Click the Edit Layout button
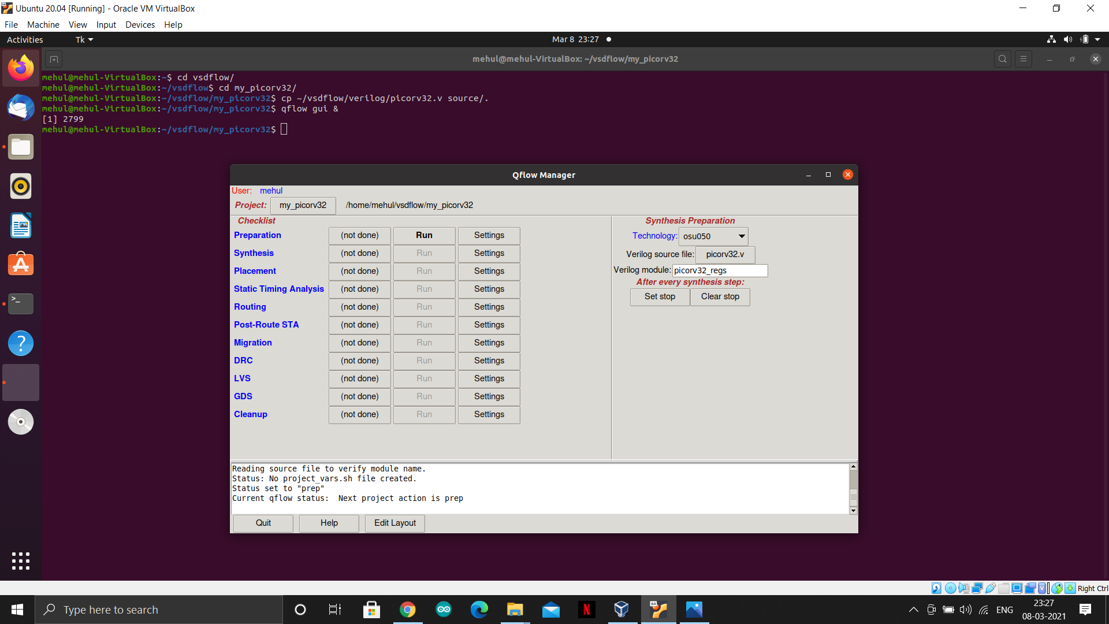Viewport: 1109px width, 624px height. [395, 523]
